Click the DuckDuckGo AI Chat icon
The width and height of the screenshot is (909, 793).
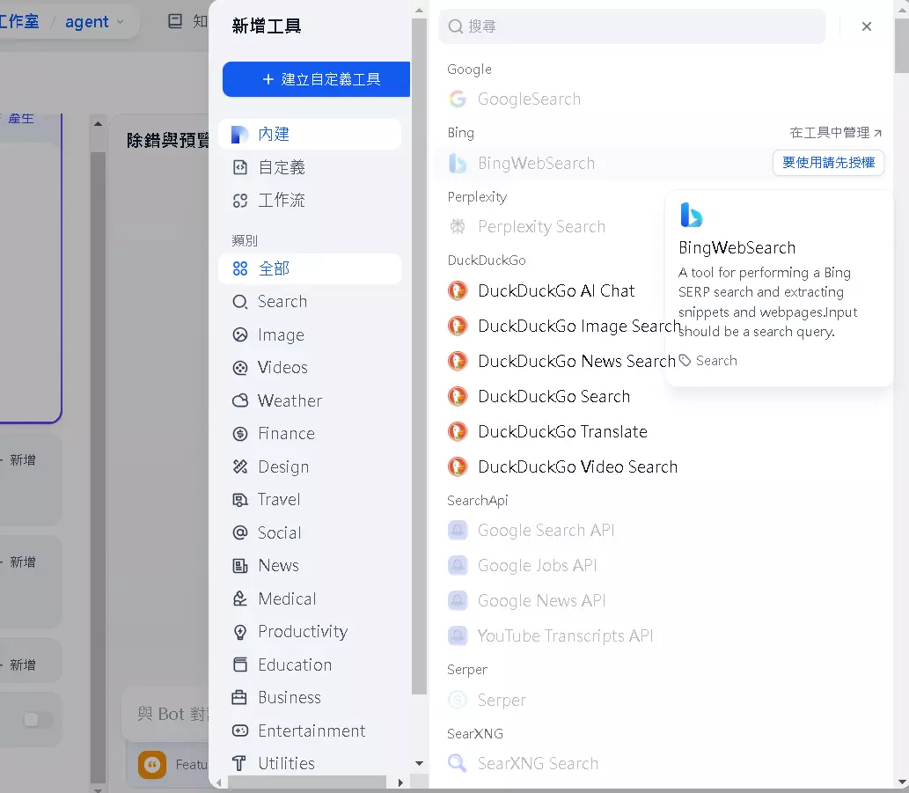pyautogui.click(x=458, y=290)
